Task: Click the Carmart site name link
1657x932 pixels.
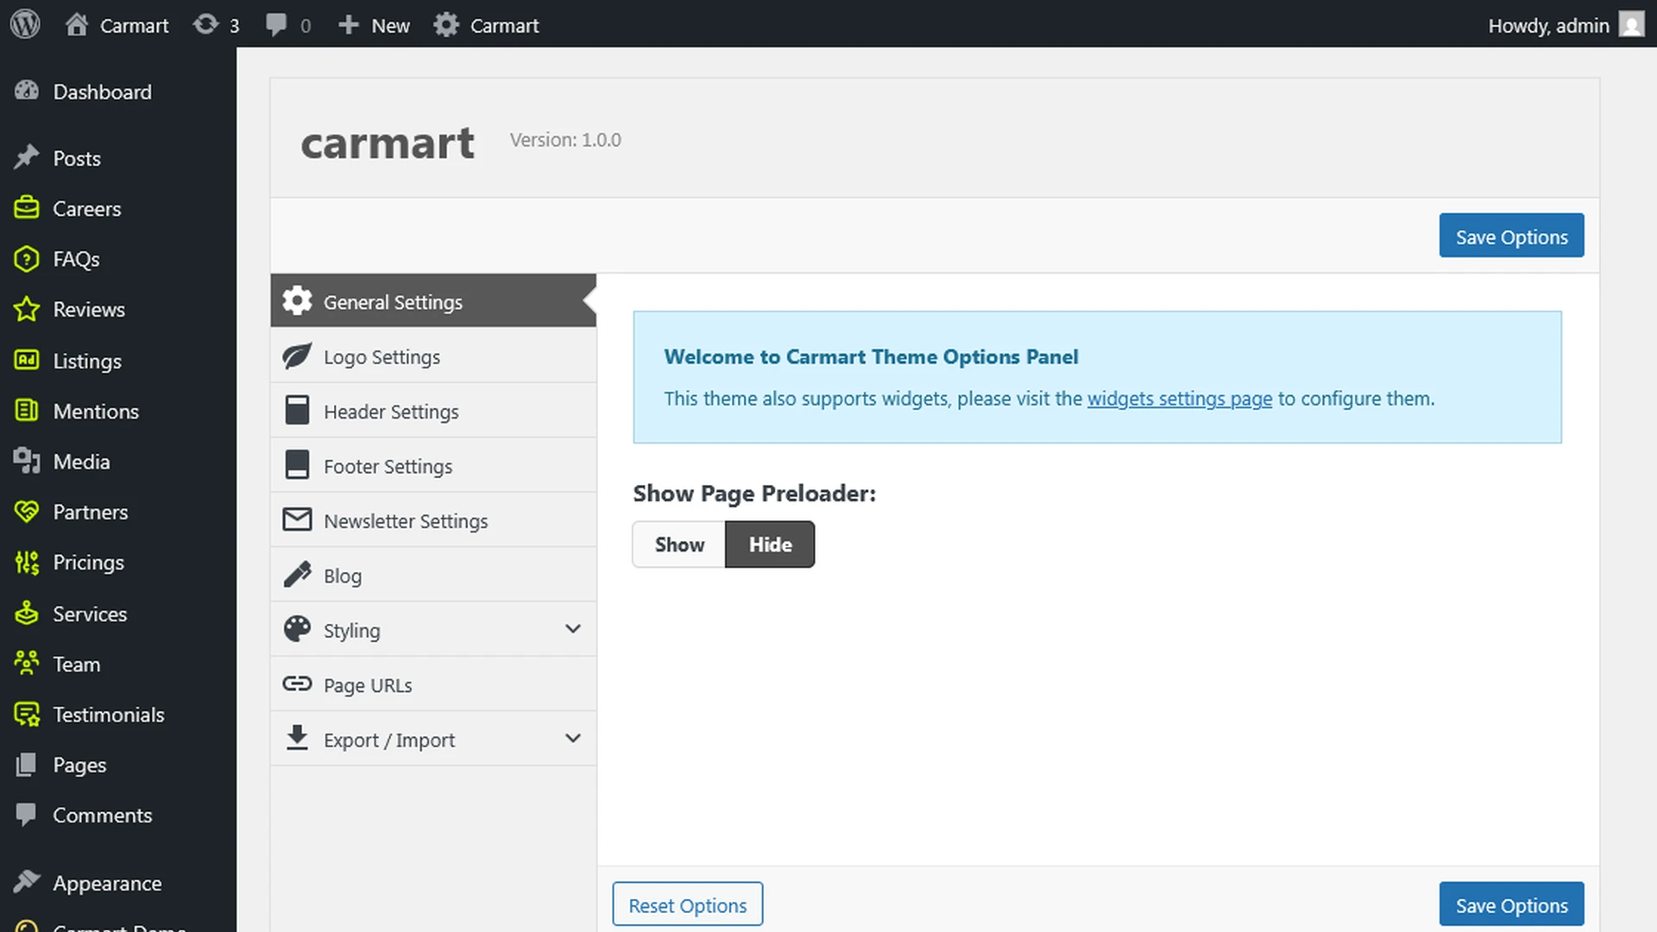Action: [x=134, y=26]
